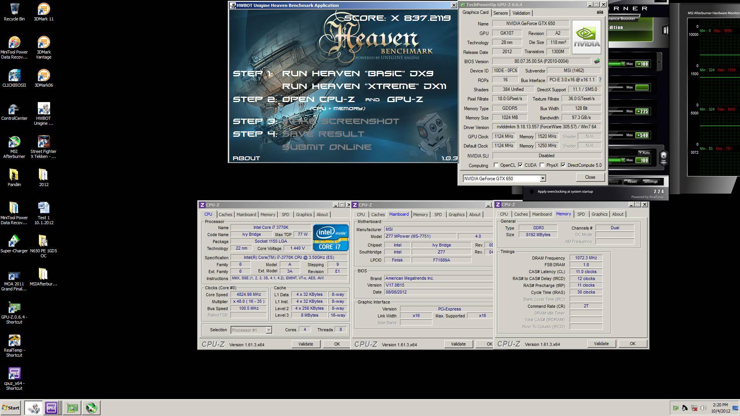Screen dimensions: 740x416
Task: Open ControlCenter desktop shortcut
Action: pos(14,111)
